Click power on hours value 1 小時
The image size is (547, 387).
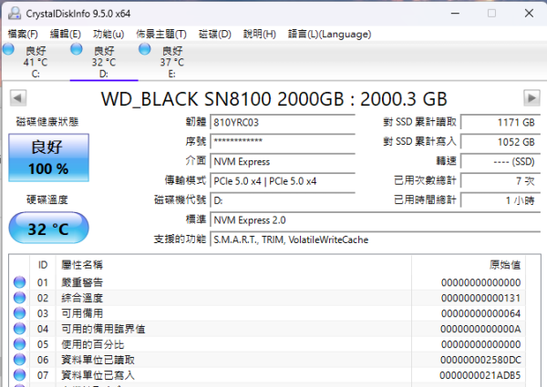[x=501, y=200]
